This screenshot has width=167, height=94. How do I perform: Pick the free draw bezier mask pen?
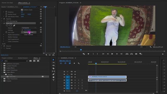coord(14,26)
